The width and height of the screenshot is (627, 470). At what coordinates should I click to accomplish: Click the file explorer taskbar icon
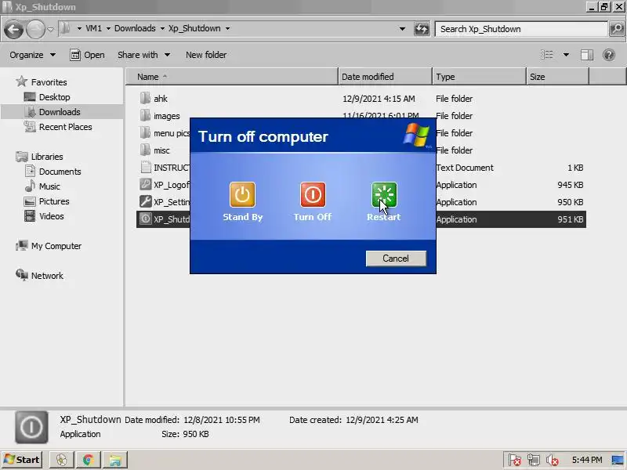pos(115,460)
